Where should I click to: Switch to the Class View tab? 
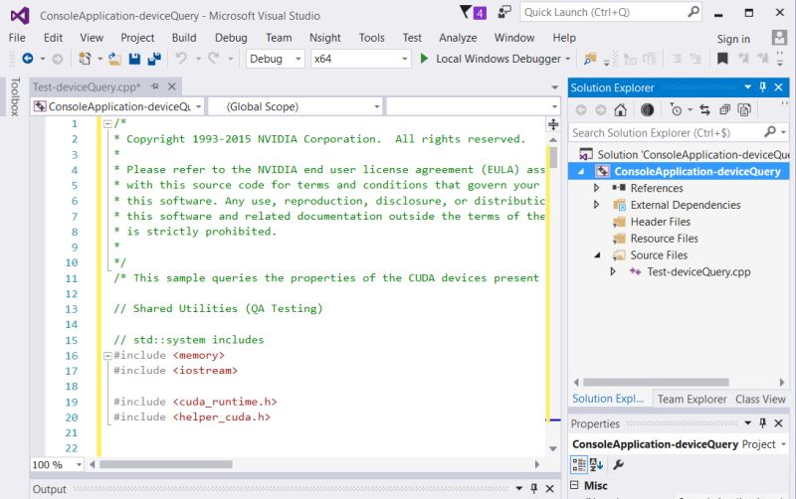point(760,399)
